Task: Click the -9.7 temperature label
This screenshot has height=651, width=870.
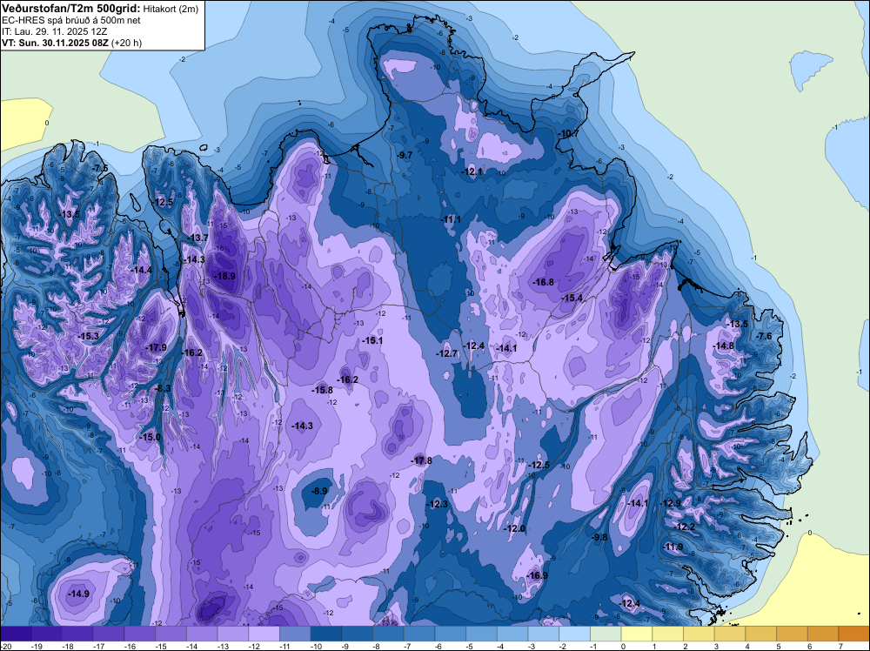Action: 405,155
